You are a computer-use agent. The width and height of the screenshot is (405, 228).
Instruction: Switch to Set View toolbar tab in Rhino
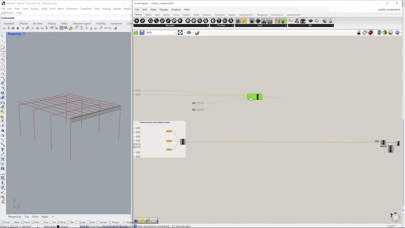click(x=37, y=23)
